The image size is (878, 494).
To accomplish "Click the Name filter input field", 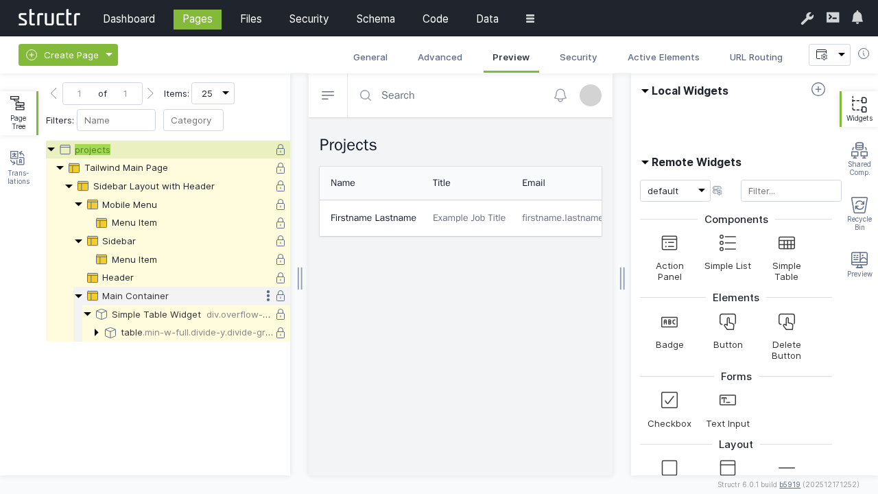I will (116, 120).
